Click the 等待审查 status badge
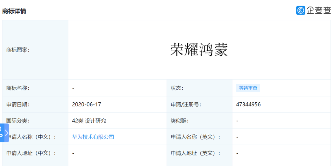The height and width of the screenshot is (166, 335). pyautogui.click(x=248, y=88)
